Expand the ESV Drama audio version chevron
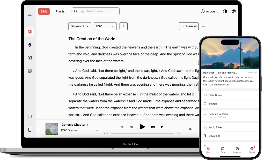Screen dimensions: 263x161 [97, 130]
